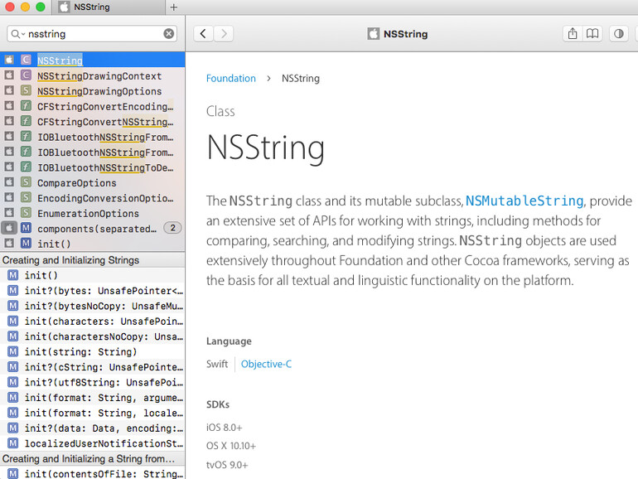
Task: Open init?(bytes: UnsafePointer<… method
Action: tap(92, 291)
